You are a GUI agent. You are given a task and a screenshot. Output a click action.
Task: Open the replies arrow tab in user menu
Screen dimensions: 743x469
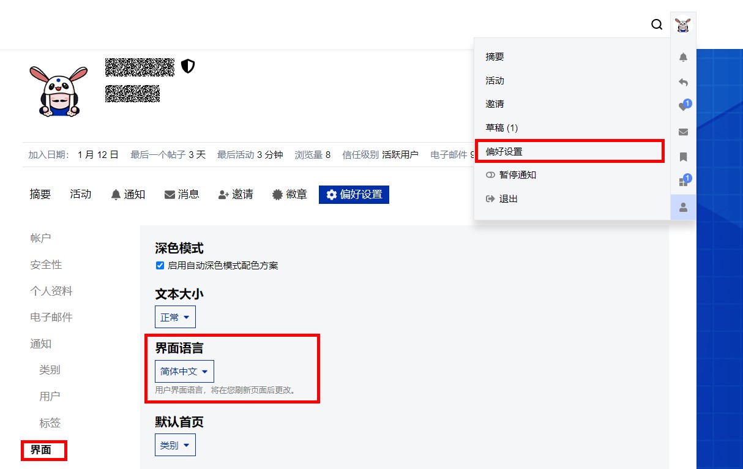(x=683, y=82)
